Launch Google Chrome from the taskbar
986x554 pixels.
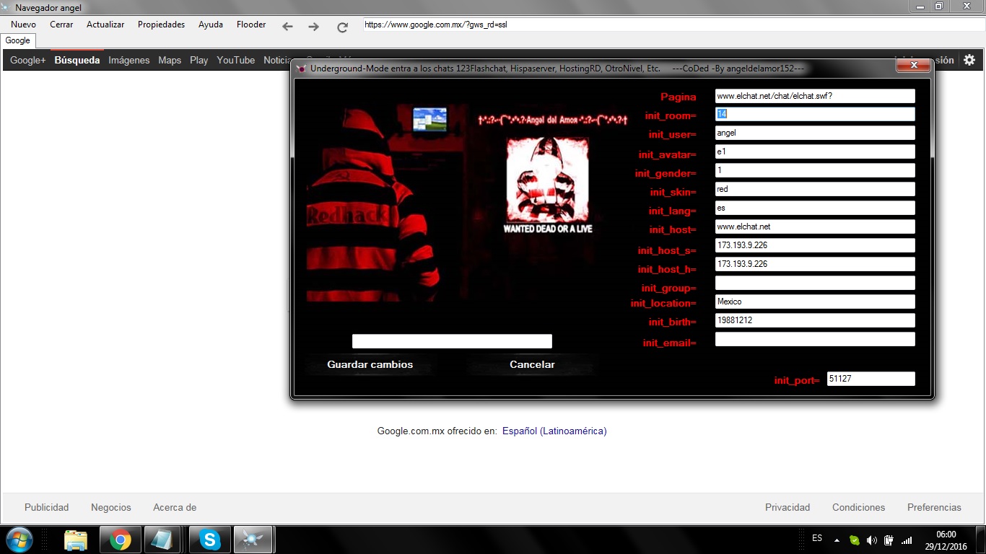pyautogui.click(x=121, y=540)
